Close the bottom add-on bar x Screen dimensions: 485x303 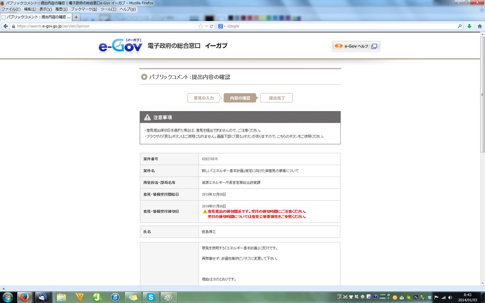pos(4,289)
